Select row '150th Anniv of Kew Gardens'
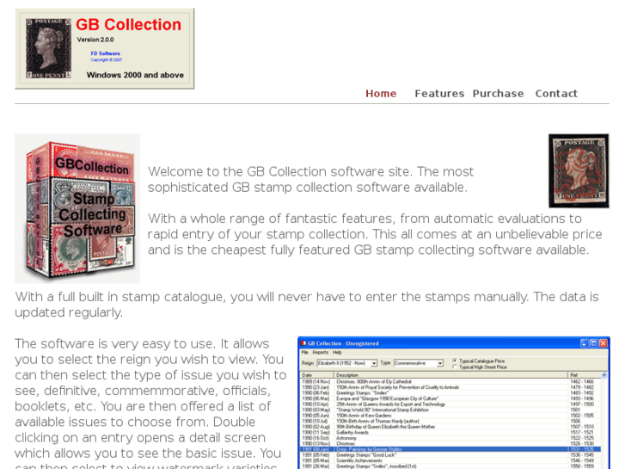This screenshot has height=469, width=625. 450,416
